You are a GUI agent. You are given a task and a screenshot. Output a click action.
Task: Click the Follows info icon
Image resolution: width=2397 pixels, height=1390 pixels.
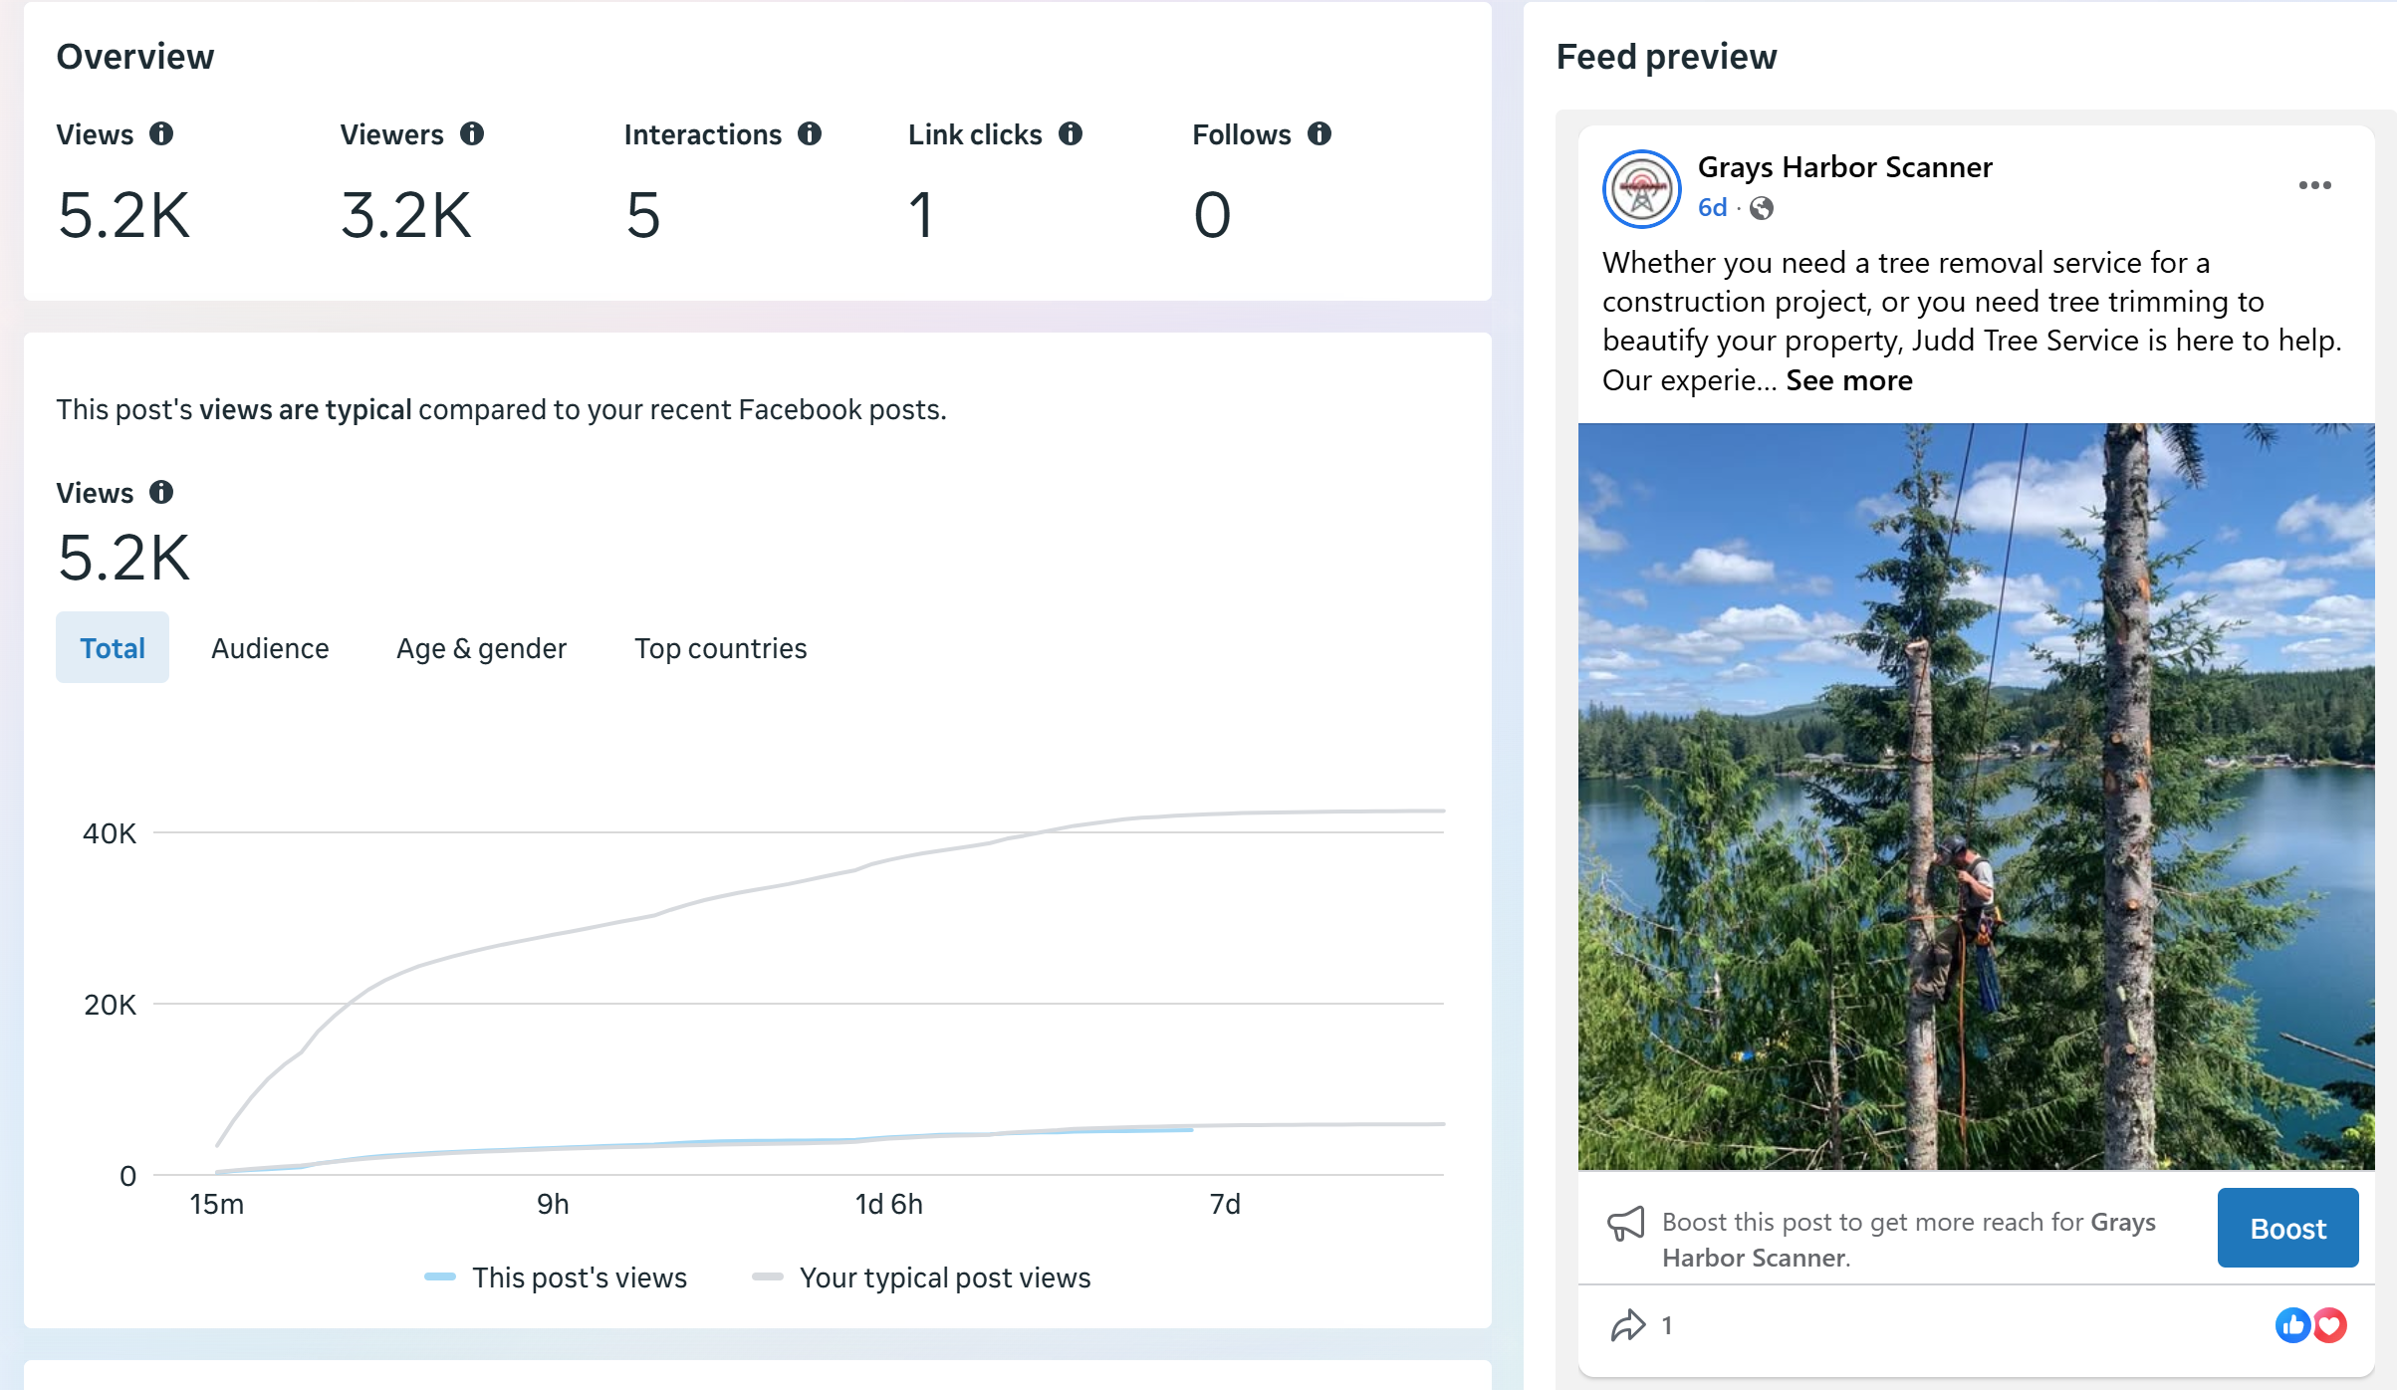[1319, 134]
